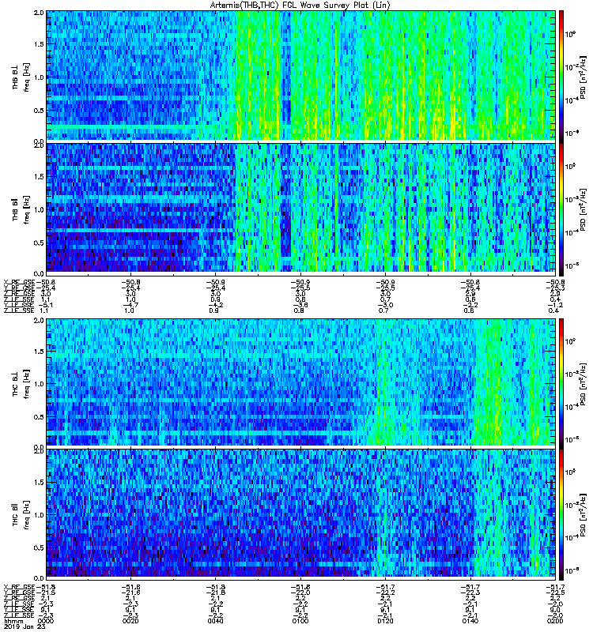This screenshot has height=632, width=593.
Task: Click the PSD color bar beside THC B-perpendicular panel
Action: (561, 382)
